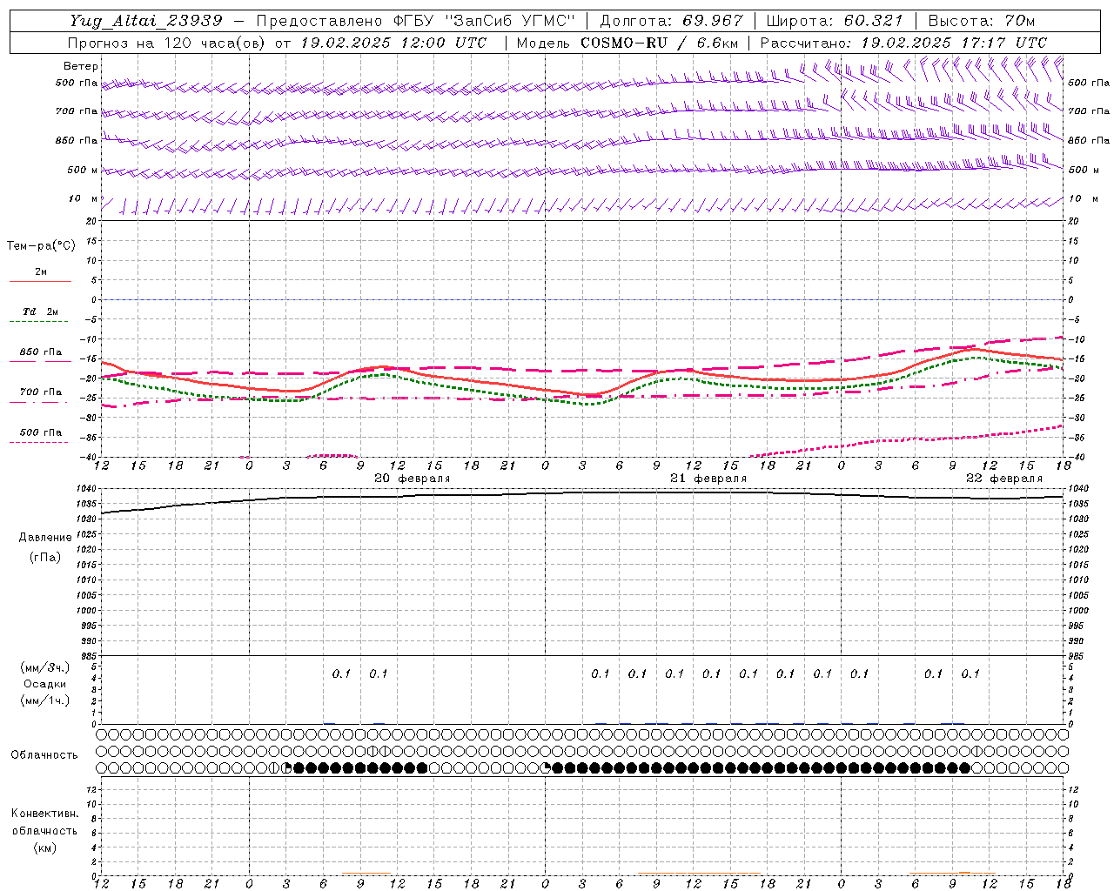Click the (мм/1ч.) unit label
The width and height of the screenshot is (1114, 891).
45,700
